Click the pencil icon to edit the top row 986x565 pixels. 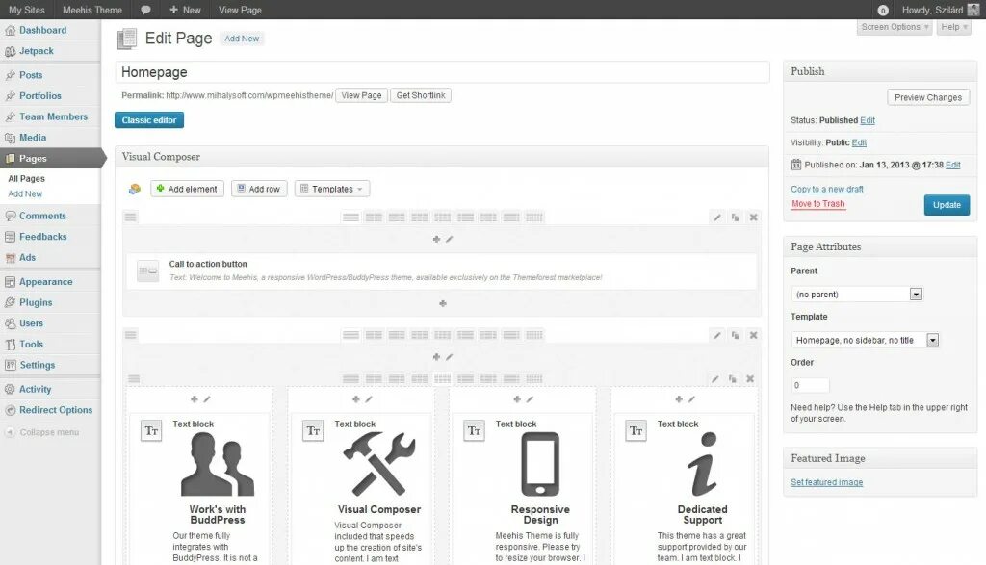[x=716, y=216]
